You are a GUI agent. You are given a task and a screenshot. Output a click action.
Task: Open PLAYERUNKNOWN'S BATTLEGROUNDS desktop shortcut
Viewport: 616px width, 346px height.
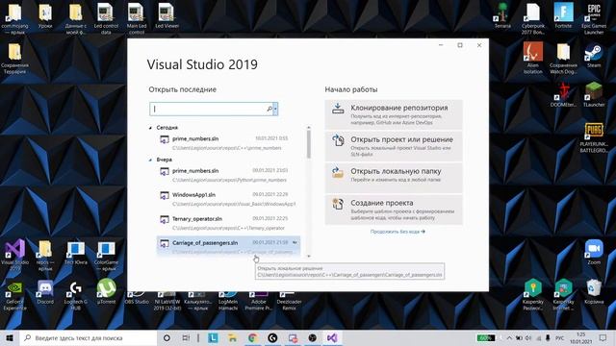click(x=594, y=137)
